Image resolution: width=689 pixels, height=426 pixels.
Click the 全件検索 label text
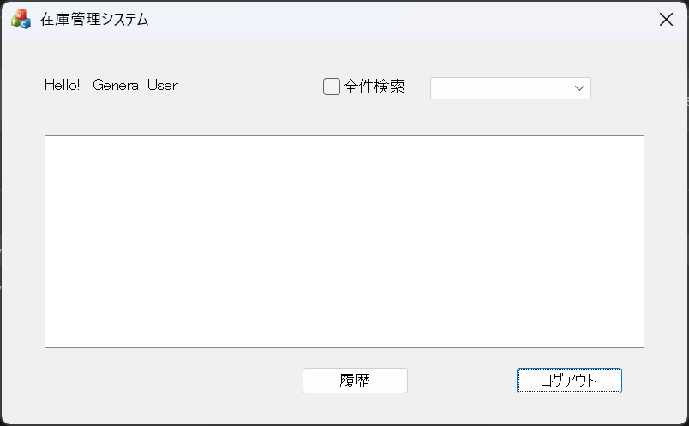pyautogui.click(x=374, y=87)
